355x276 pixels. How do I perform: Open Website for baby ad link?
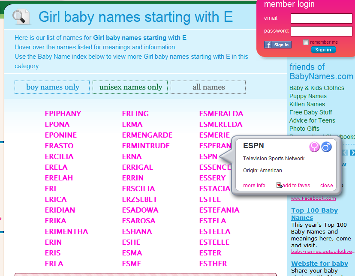pos(319,264)
